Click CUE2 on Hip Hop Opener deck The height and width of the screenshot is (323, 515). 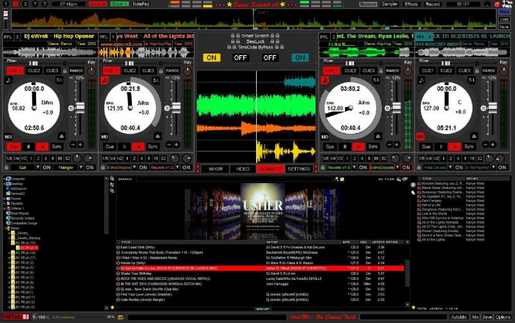coord(34,71)
